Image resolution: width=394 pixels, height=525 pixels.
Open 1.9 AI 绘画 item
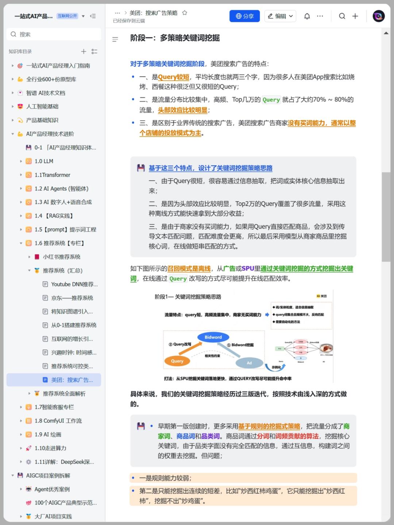click(48, 435)
